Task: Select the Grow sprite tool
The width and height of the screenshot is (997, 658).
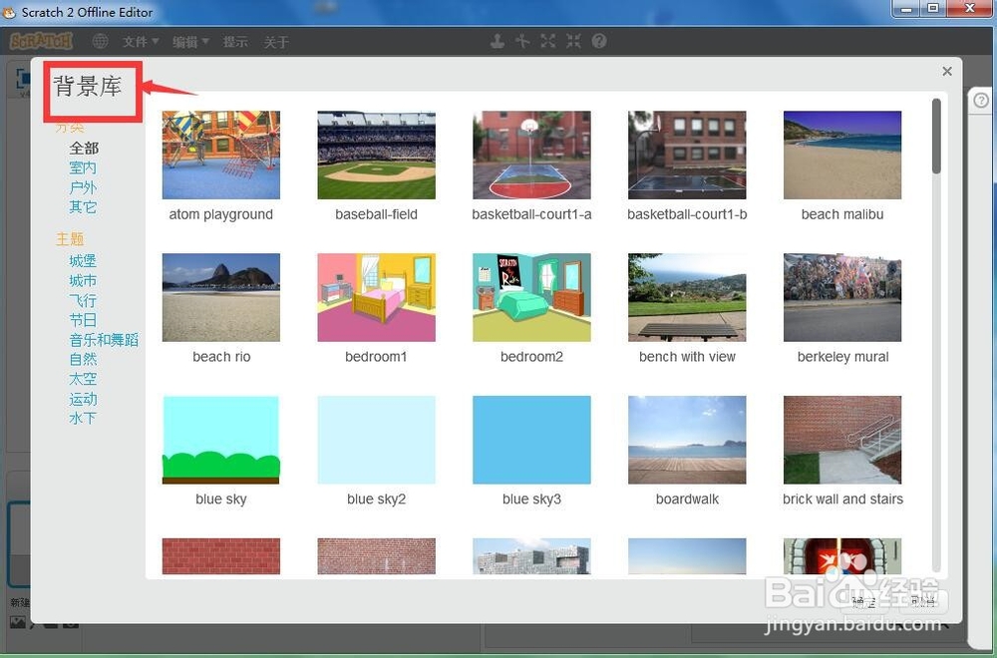Action: (x=548, y=41)
